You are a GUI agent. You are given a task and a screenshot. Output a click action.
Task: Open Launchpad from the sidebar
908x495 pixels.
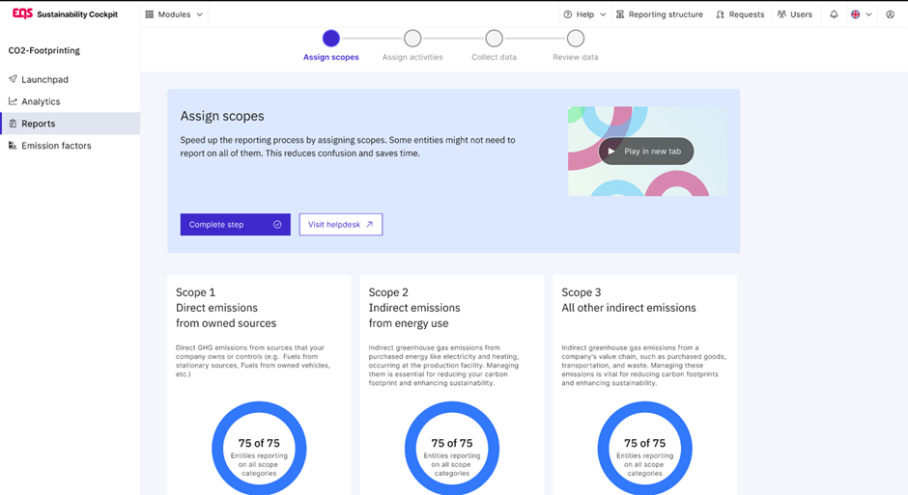click(44, 79)
